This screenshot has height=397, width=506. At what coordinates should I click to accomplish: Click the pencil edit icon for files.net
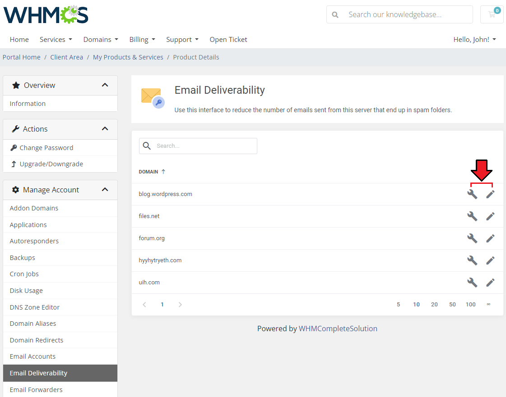(x=490, y=216)
